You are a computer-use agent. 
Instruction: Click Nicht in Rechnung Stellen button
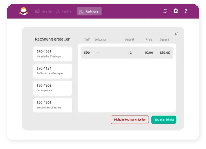point(130,119)
